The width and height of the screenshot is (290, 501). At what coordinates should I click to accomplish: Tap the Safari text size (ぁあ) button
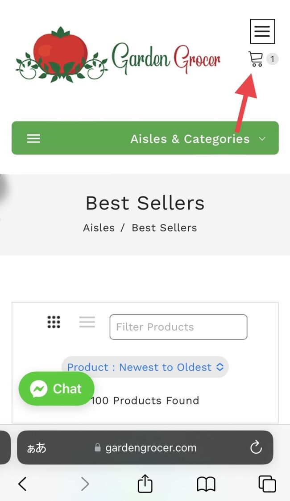[x=37, y=448]
